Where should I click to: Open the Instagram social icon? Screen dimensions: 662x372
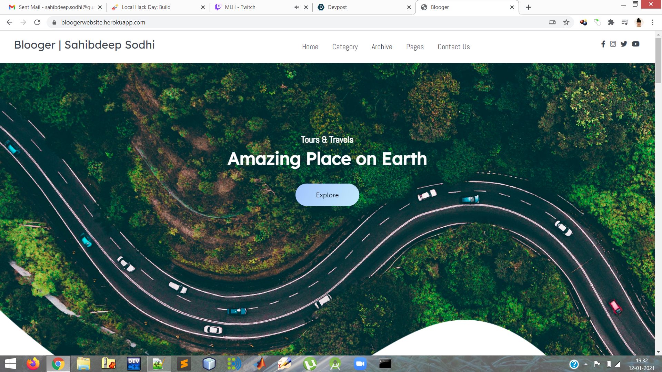613,44
